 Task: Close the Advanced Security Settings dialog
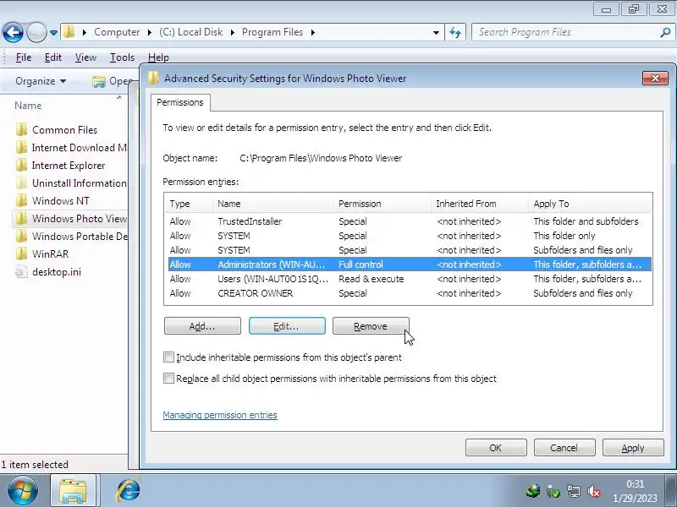coord(655,78)
